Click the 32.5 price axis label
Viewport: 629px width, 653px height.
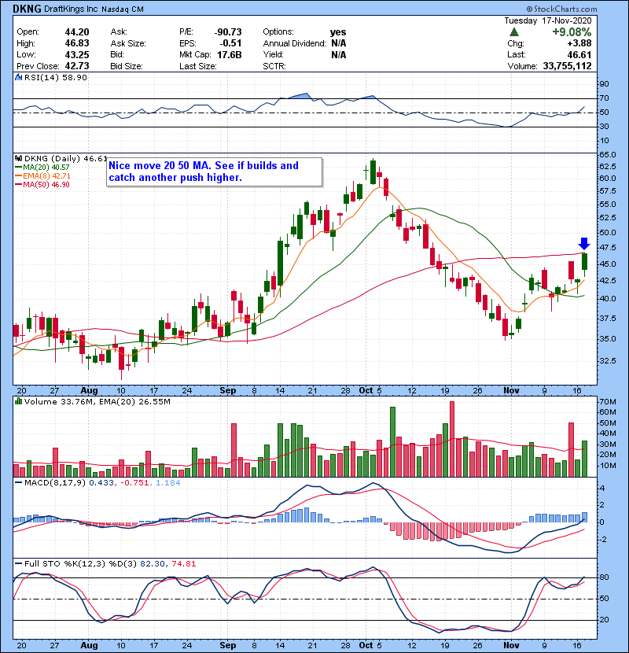[x=607, y=360]
